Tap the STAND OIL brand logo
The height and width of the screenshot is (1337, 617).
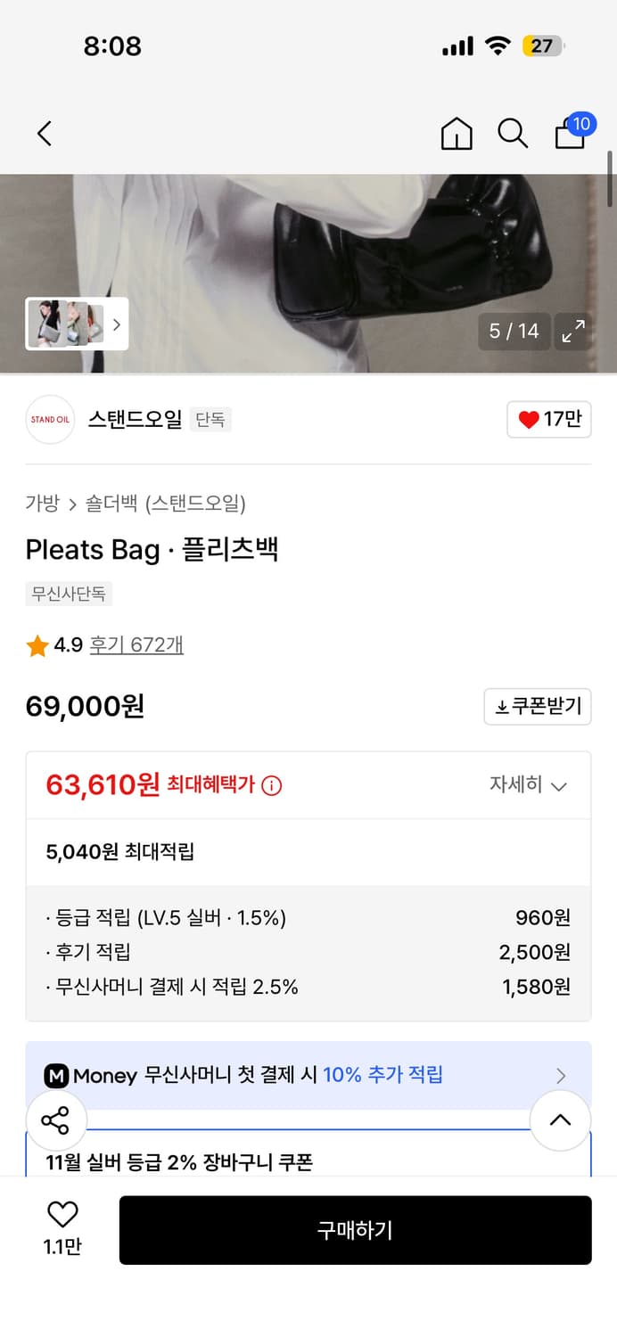pyautogui.click(x=50, y=419)
